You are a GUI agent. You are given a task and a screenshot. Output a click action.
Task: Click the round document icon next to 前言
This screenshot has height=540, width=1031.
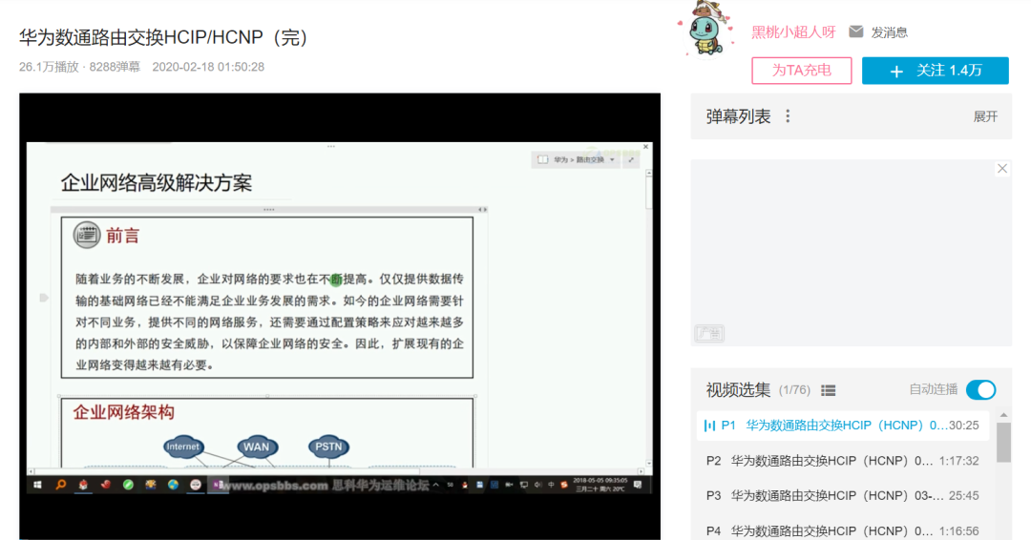86,235
